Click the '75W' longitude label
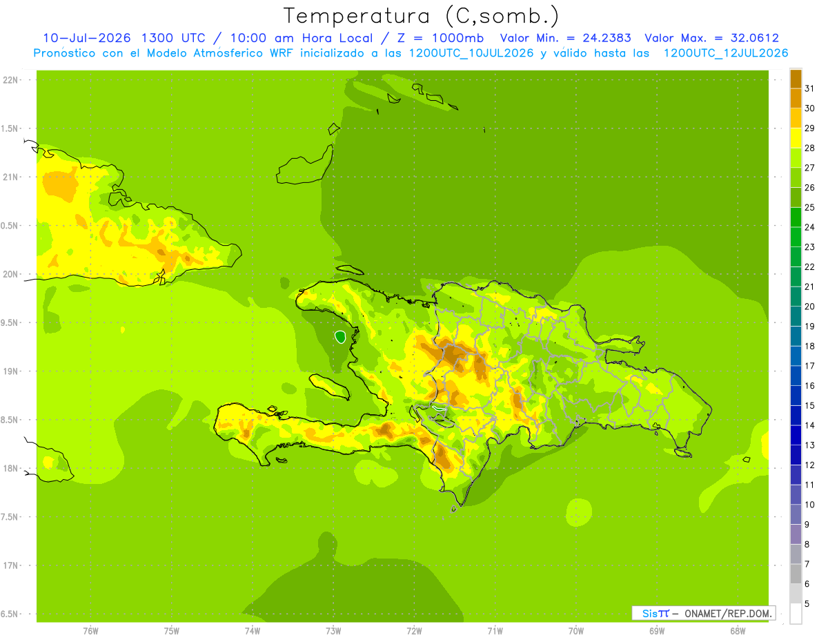Image resolution: width=828 pixels, height=640 pixels. coord(172,631)
